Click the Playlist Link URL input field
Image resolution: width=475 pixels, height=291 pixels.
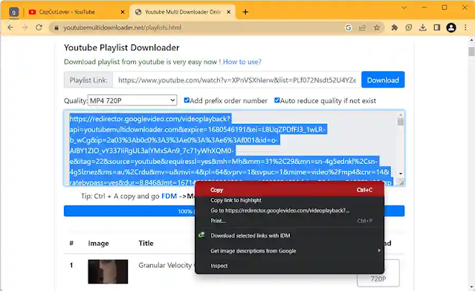point(237,80)
